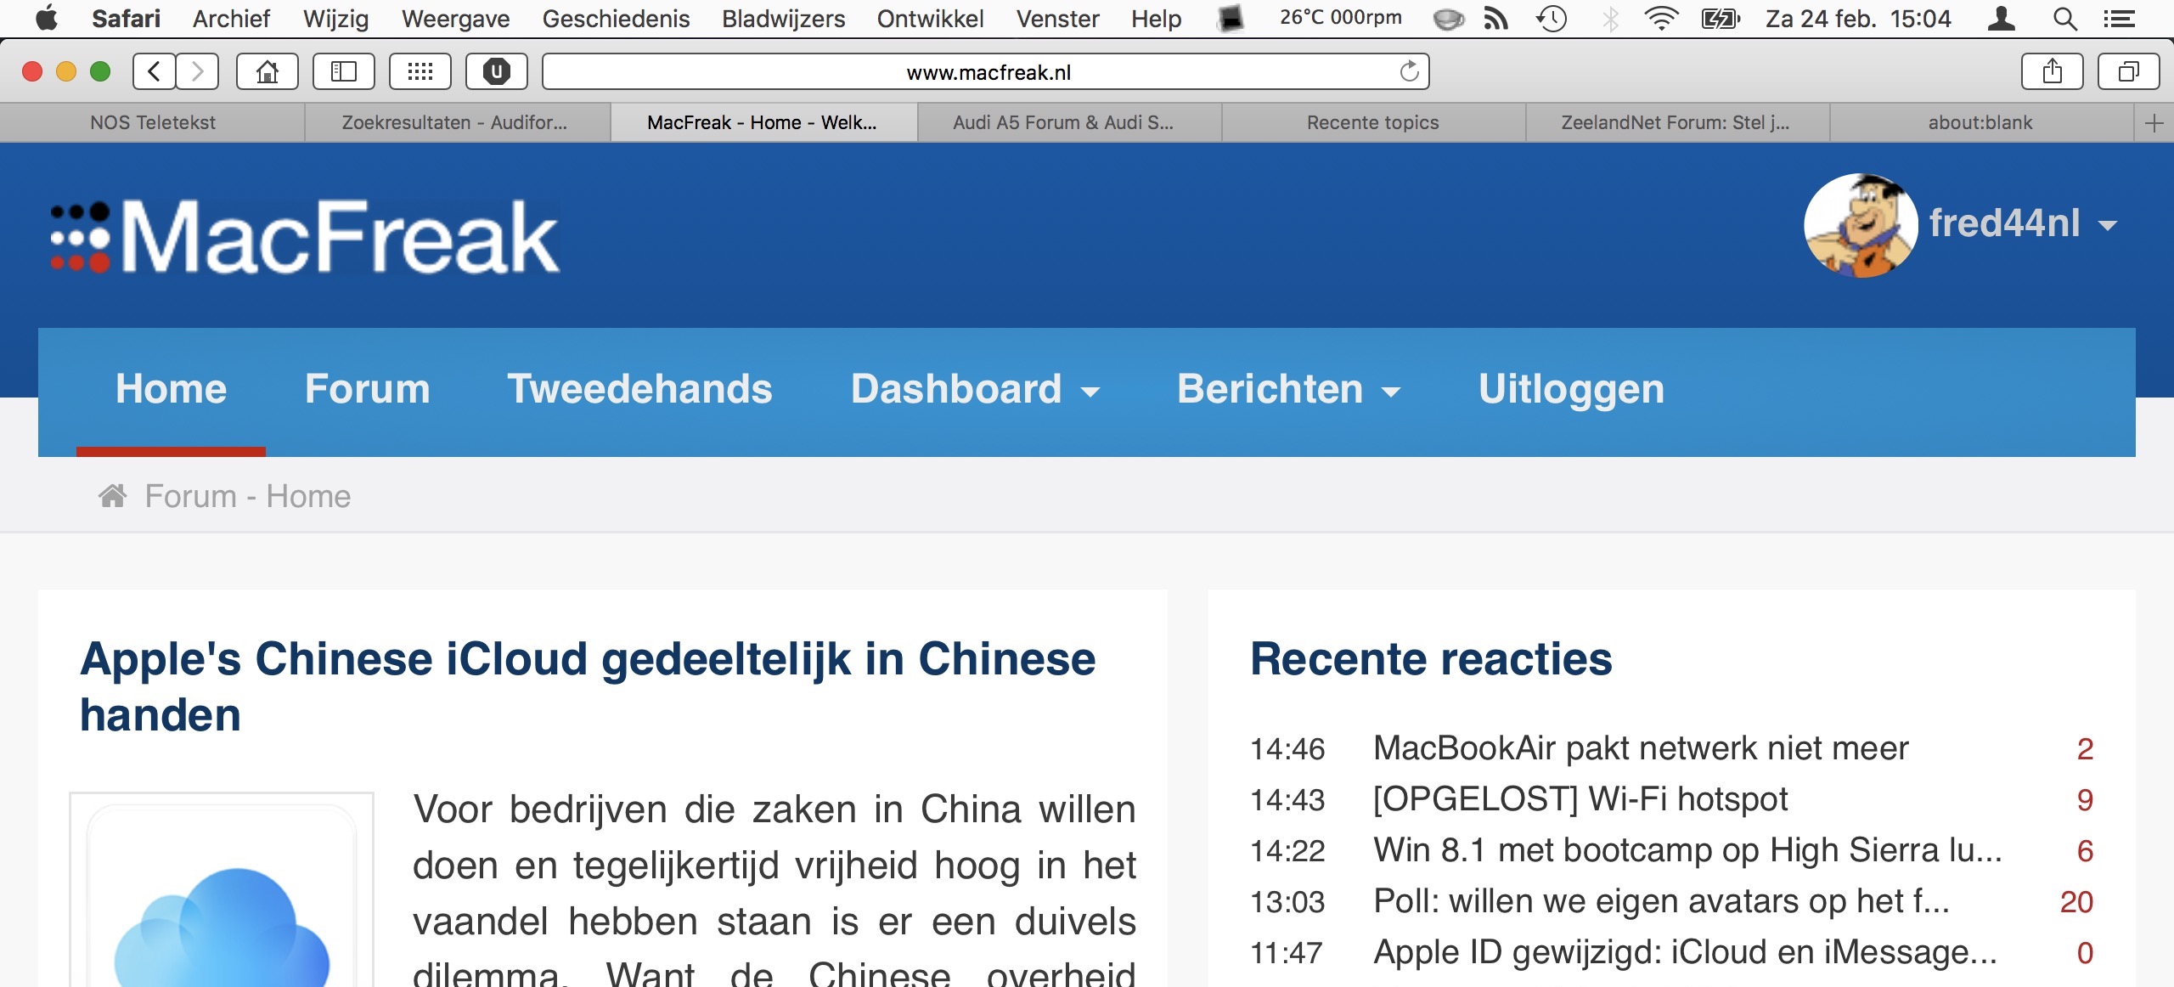This screenshot has width=2174, height=987.
Task: Go back with Safari's back arrow
Action: tap(155, 71)
